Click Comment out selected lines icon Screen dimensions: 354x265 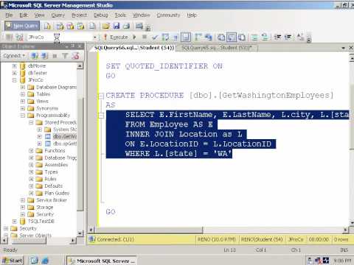[254, 38]
